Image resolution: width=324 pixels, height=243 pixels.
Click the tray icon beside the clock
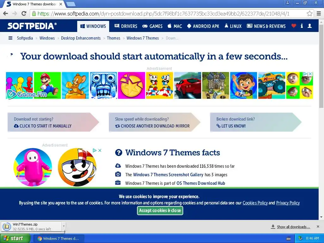pos(300,238)
